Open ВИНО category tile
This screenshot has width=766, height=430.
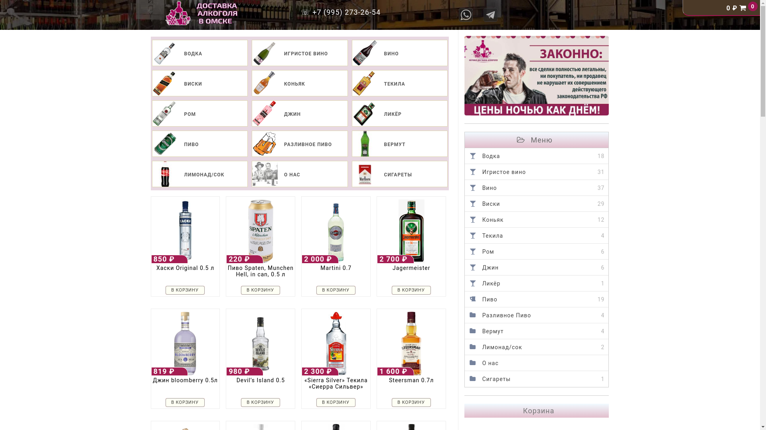click(x=399, y=53)
